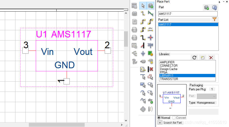Click the Add Library icon
The width and height of the screenshot is (229, 127).
(x=203, y=57)
